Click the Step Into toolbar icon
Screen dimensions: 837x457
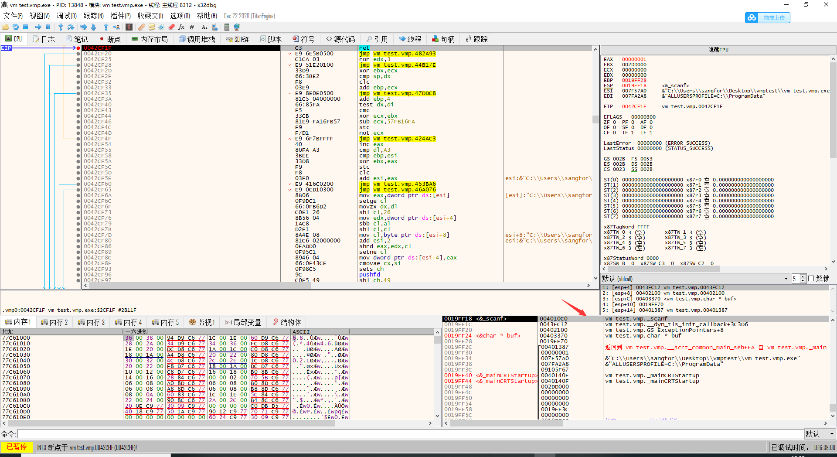(x=61, y=27)
